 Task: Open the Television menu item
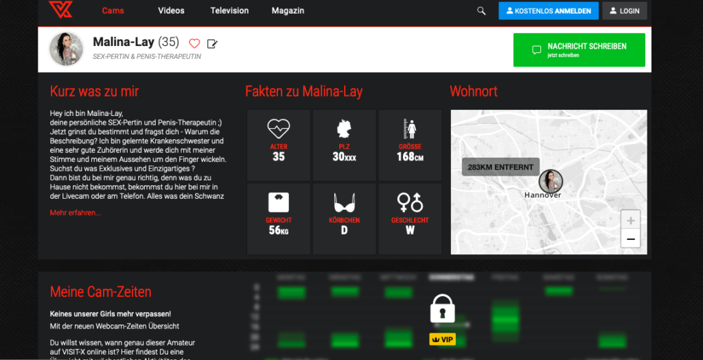[229, 11]
